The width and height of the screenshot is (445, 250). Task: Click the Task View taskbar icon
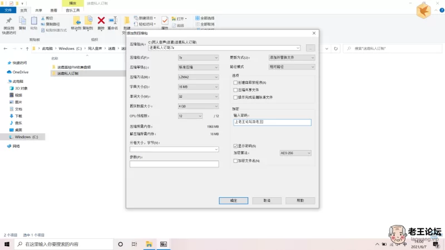[134, 244]
